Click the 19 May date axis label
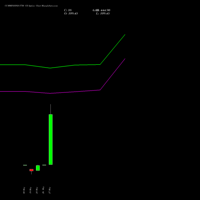 point(30,190)
